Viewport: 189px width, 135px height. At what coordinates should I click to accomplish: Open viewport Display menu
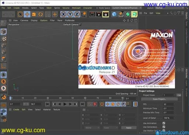34,20
